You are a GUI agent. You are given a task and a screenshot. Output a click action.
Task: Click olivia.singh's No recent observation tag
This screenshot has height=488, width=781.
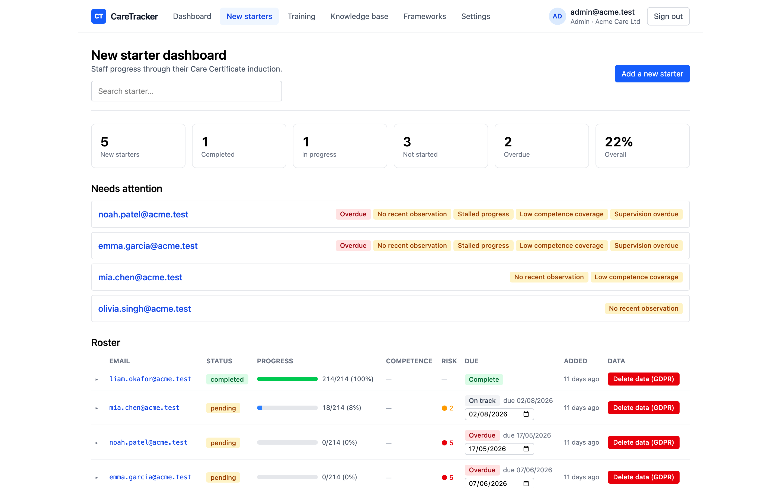[643, 309]
